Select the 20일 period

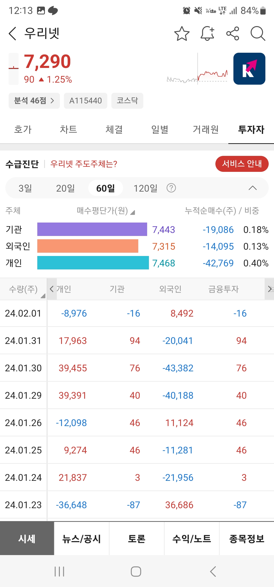click(x=65, y=188)
